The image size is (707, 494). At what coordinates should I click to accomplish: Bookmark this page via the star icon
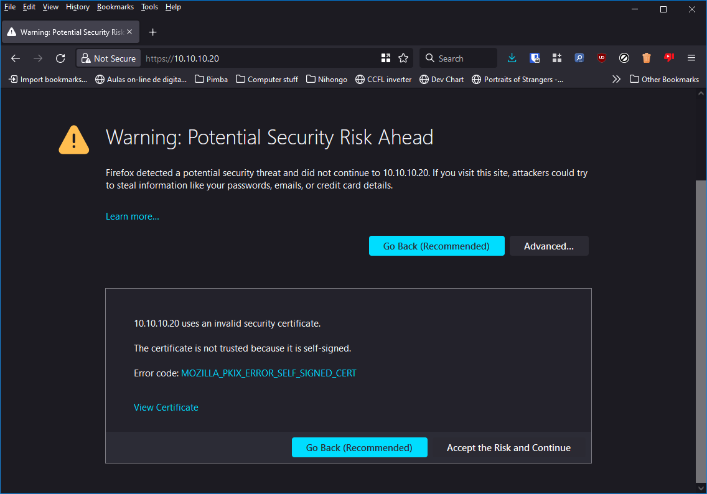tap(403, 58)
